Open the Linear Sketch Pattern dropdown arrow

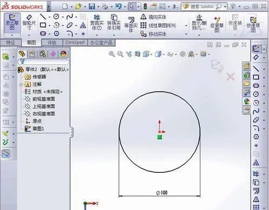click(186, 25)
